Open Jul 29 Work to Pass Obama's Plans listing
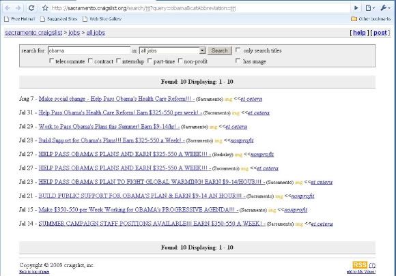The height and width of the screenshot is (276, 396). (109, 127)
